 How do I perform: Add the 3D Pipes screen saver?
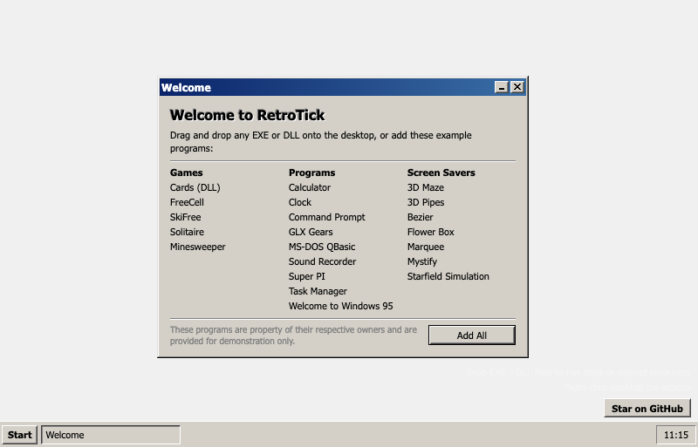coord(425,202)
